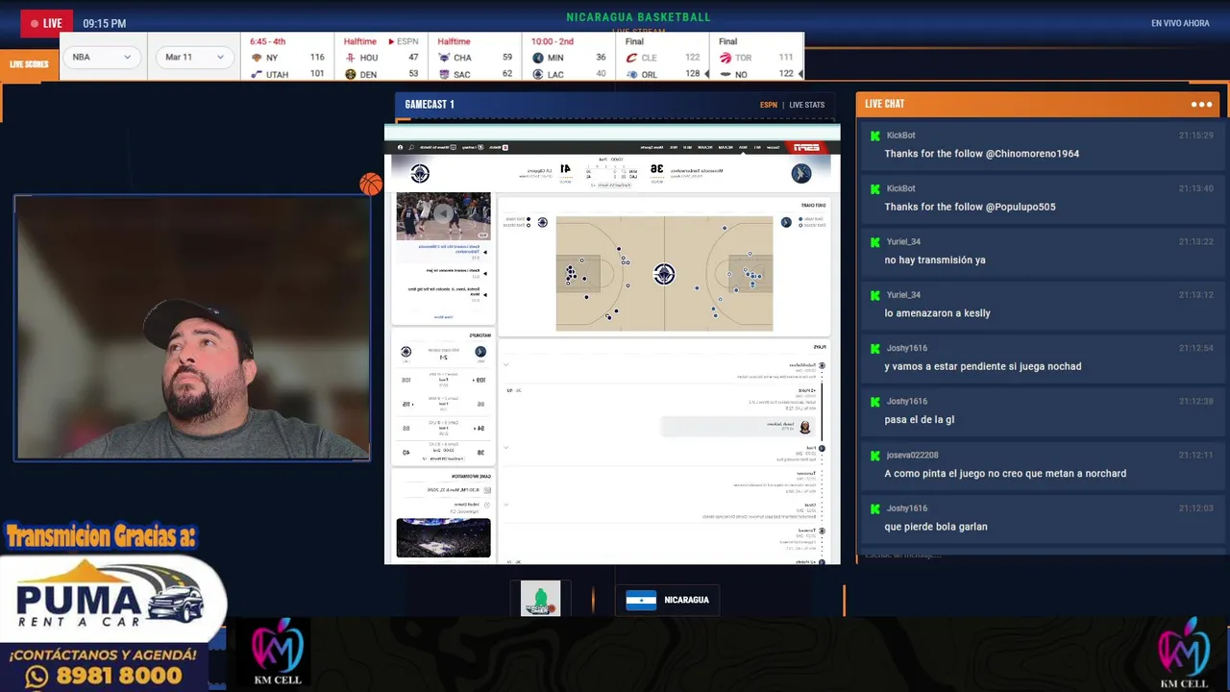Click Kick icon beside the joseva022208 message
The height and width of the screenshot is (692, 1230).
tap(874, 456)
